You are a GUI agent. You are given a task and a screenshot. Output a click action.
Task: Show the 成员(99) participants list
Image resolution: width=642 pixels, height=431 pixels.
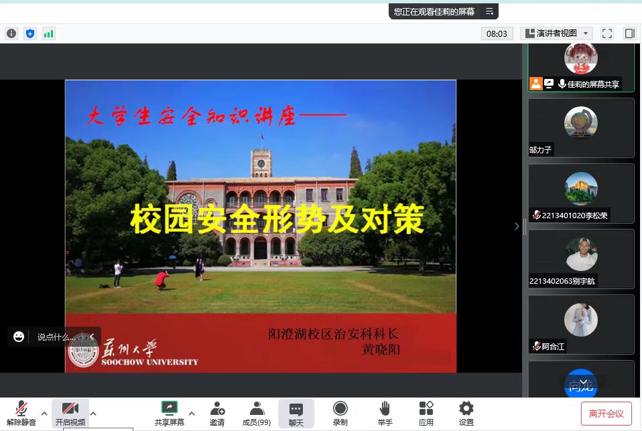click(x=256, y=413)
